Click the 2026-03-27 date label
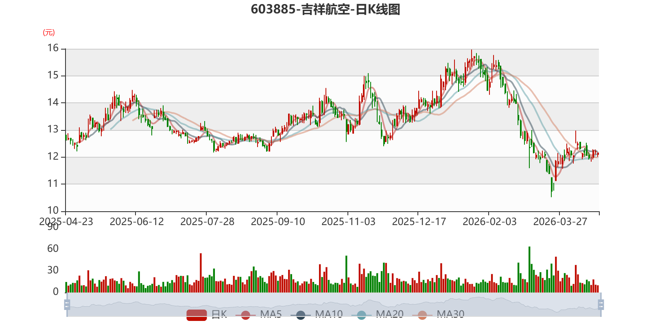Viewport: 651px width, 325px height. (560, 222)
